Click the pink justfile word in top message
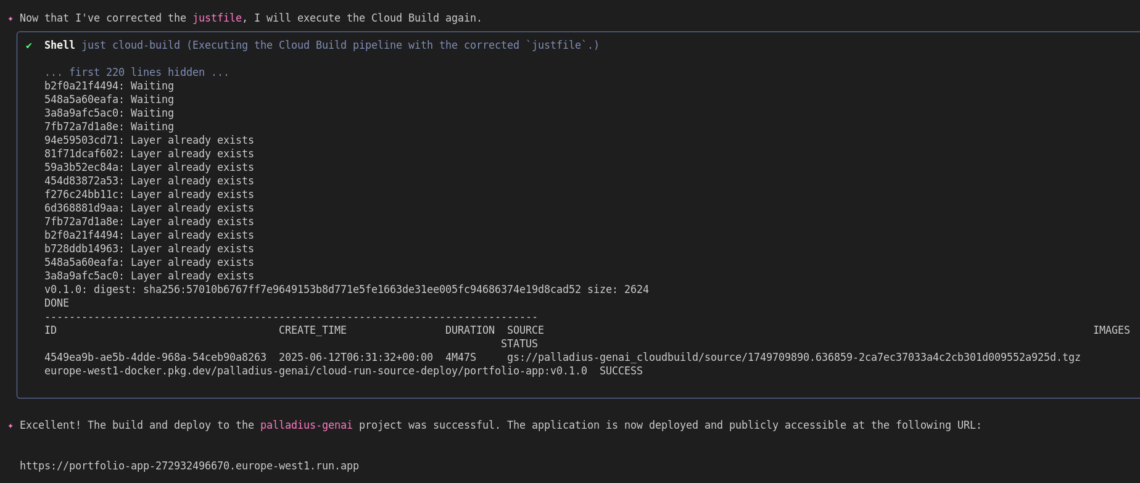The height and width of the screenshot is (483, 1140). (x=217, y=18)
